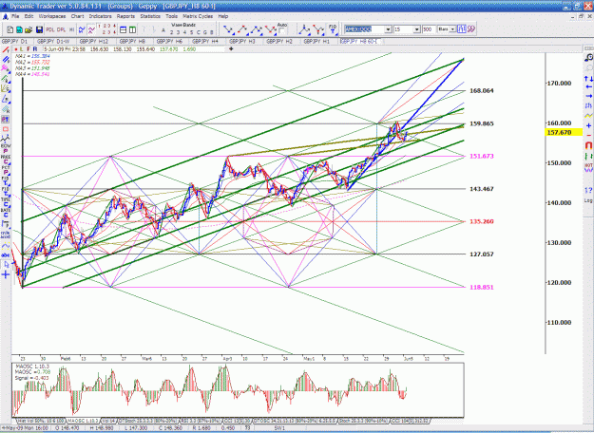Click the yellow 157.670 current price label
This screenshot has height=433, width=594.
pos(564,133)
